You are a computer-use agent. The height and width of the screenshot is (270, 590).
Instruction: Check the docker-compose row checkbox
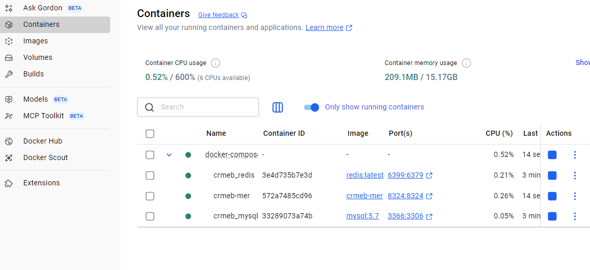(150, 155)
